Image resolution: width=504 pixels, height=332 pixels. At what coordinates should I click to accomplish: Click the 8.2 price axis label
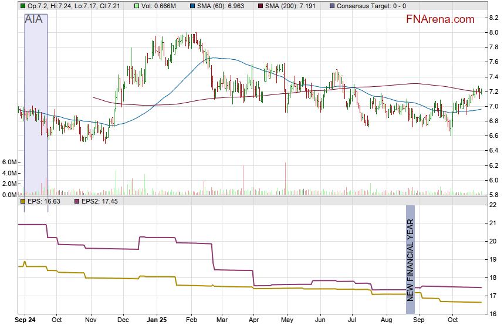click(x=494, y=18)
